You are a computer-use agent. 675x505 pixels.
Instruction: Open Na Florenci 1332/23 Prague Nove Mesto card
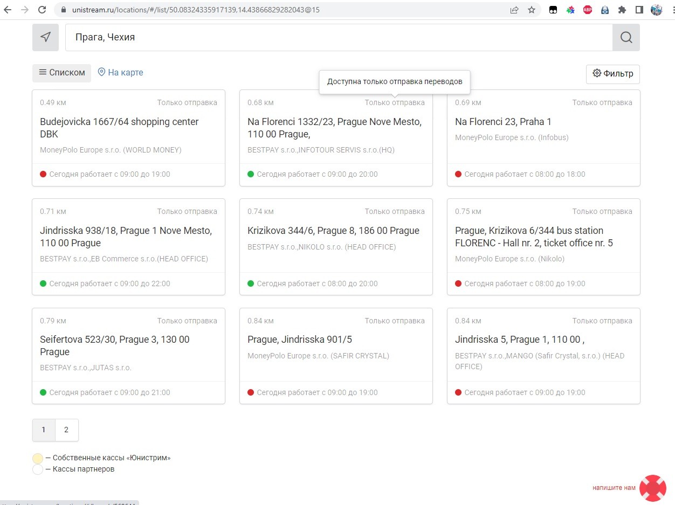[x=336, y=138]
